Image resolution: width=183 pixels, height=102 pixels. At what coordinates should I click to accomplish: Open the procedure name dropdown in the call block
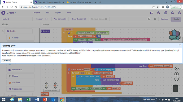coord(117,80)
